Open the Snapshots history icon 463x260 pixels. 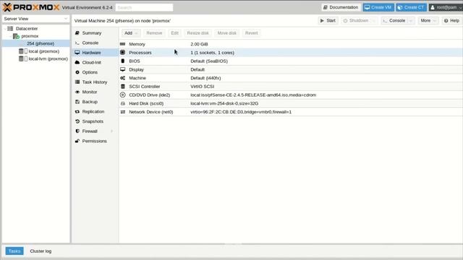point(77,121)
